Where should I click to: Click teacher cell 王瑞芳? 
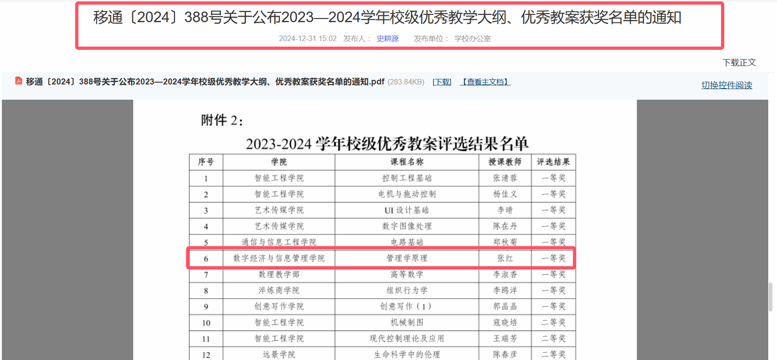(x=505, y=339)
